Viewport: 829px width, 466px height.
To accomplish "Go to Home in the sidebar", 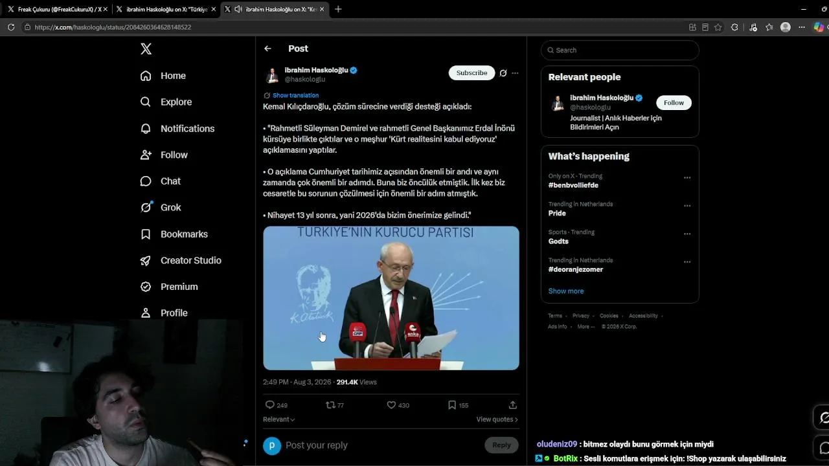I will tap(163, 76).
